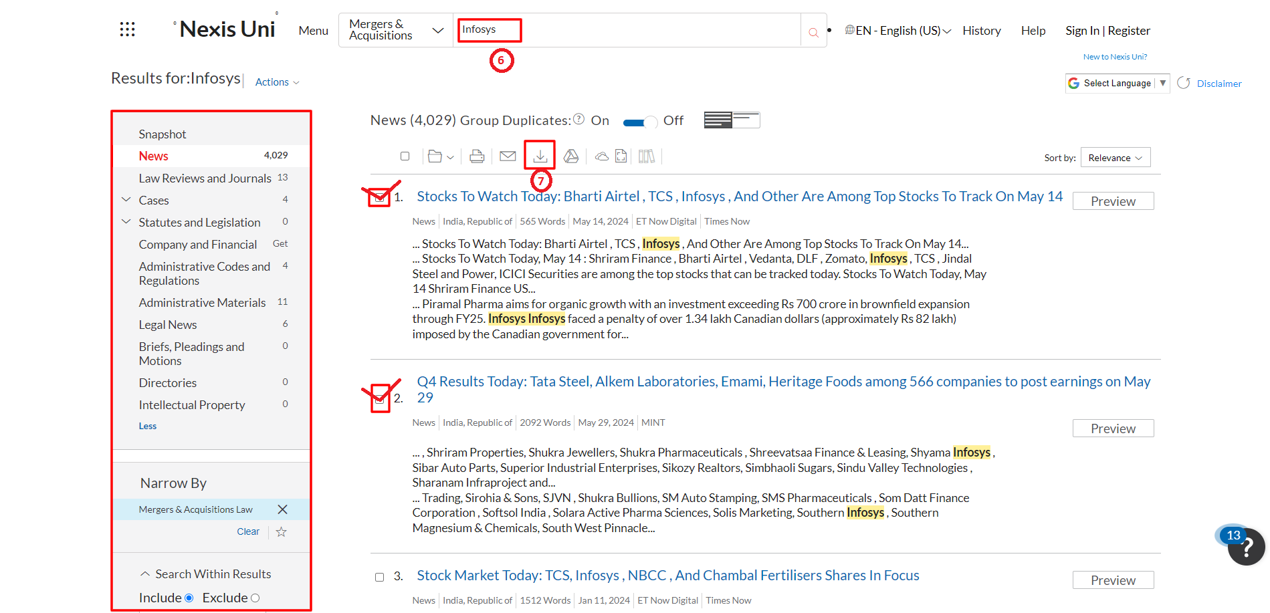The image size is (1270, 613).
Task: Click the New to Nexis Uni? link
Action: pos(1115,57)
